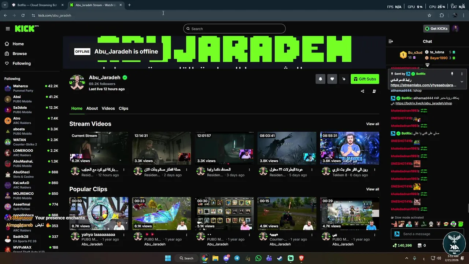Open AbuGhazi channel in Following list
This screenshot has height=264, width=469.
coord(31,174)
